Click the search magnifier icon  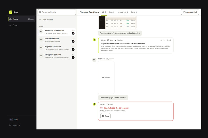pos(40,12)
